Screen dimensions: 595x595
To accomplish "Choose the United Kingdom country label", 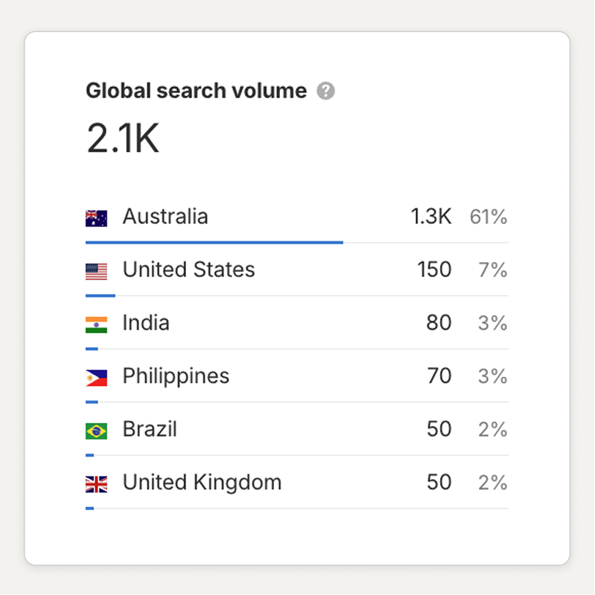I will [202, 483].
